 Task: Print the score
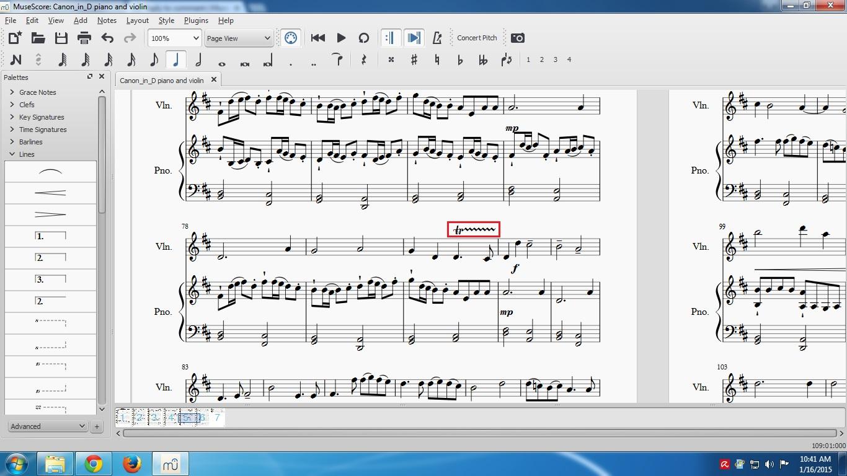tap(84, 38)
